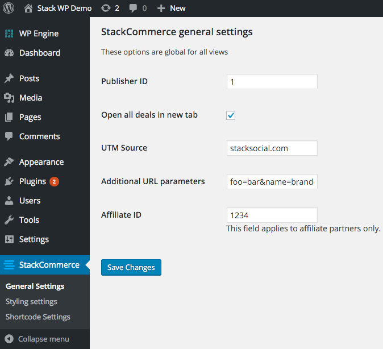383x349 pixels.
Task: Click the plus icon beside New
Action: coord(161,9)
